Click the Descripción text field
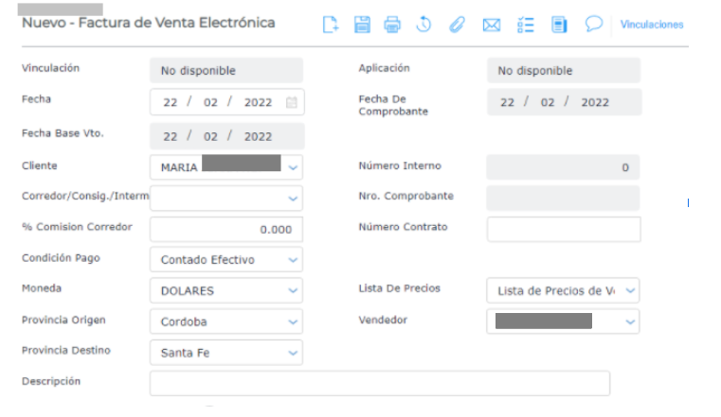 coord(379,383)
